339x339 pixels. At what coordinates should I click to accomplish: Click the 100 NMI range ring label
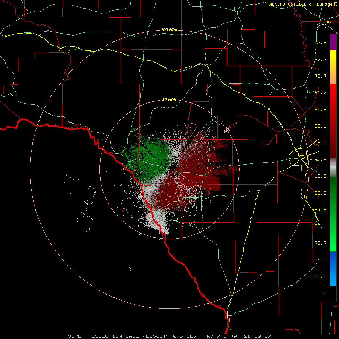click(x=169, y=30)
